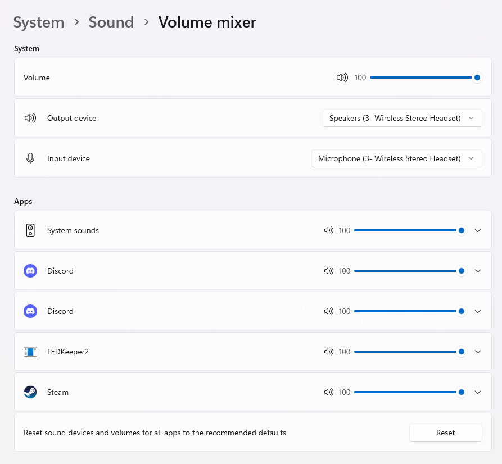502x464 pixels.
Task: Mute the second Discord entry
Action: pos(328,311)
